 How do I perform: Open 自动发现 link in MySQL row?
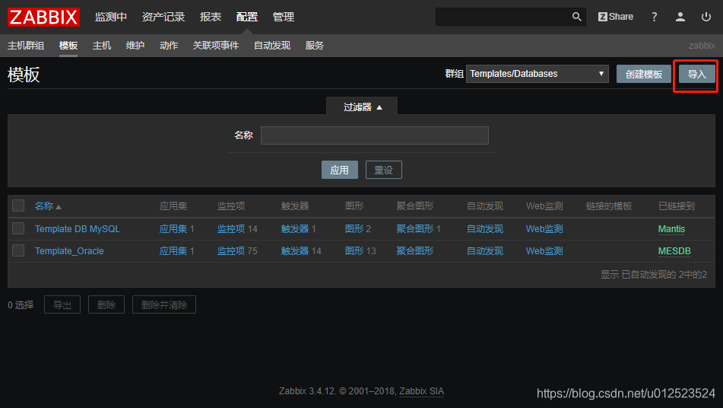point(485,229)
